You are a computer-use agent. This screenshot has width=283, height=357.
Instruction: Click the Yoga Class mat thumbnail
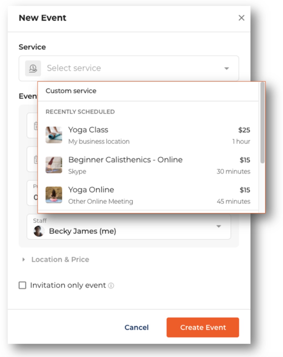pyautogui.click(x=54, y=135)
